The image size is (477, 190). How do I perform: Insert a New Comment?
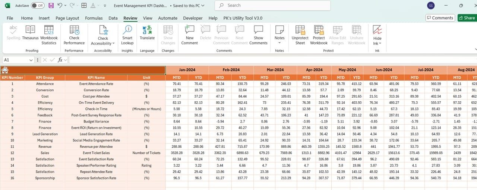(189, 30)
